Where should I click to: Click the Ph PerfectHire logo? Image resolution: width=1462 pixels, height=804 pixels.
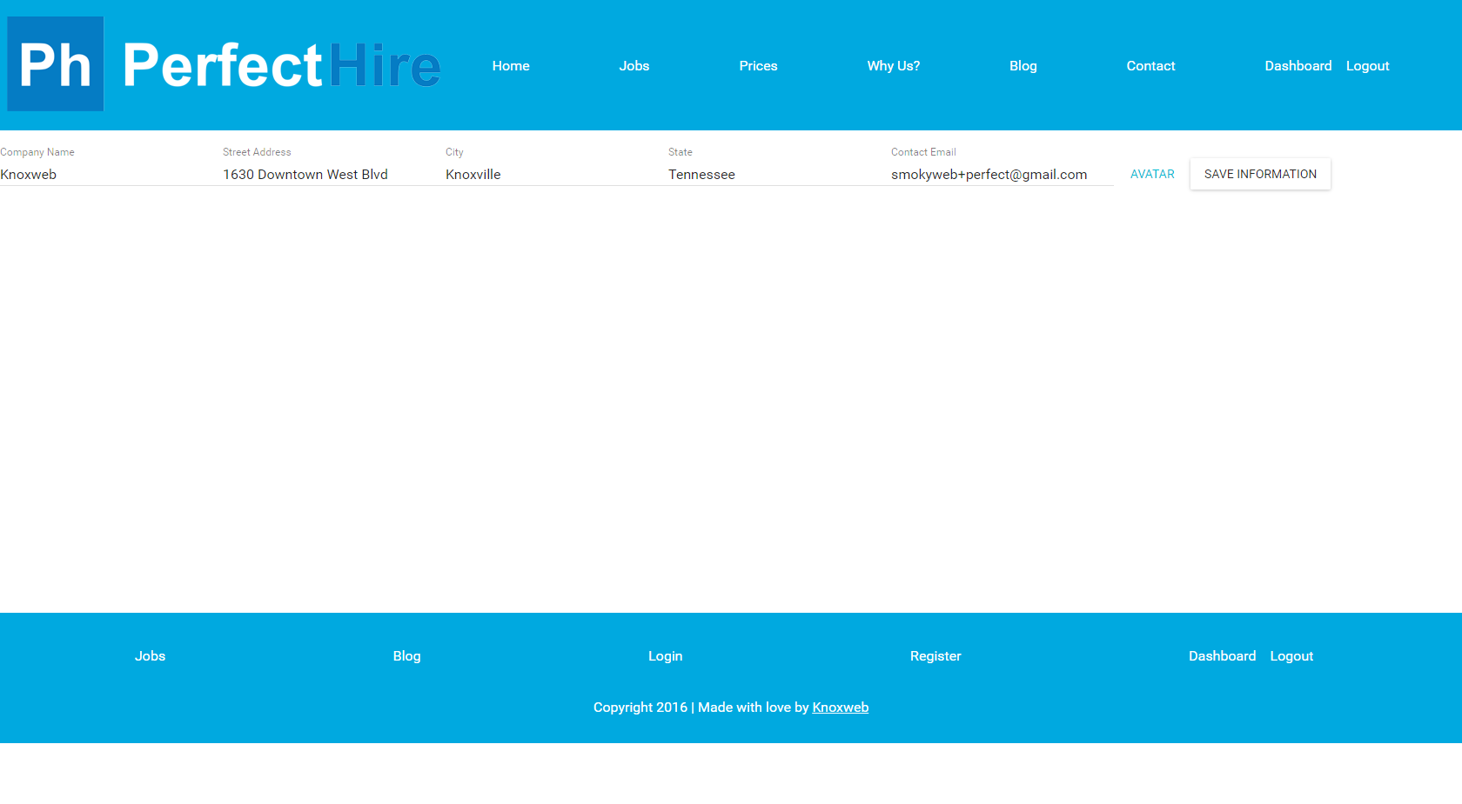[x=225, y=64]
